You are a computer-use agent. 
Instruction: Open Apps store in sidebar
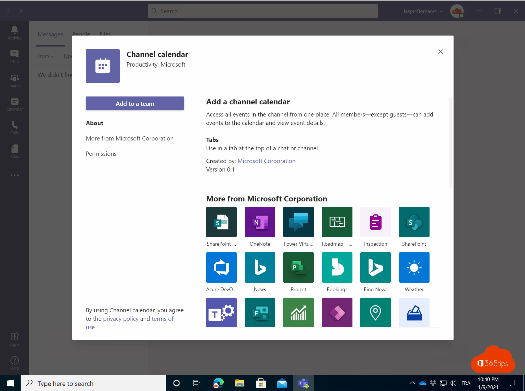[x=15, y=339]
